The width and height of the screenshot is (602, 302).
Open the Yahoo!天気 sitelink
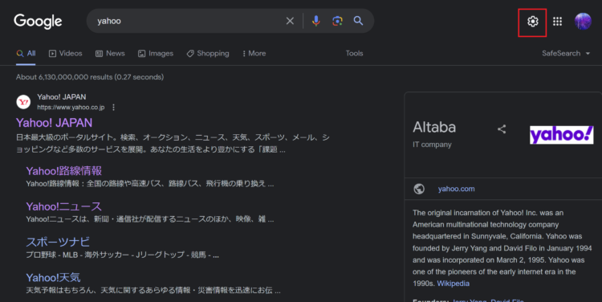pos(53,277)
